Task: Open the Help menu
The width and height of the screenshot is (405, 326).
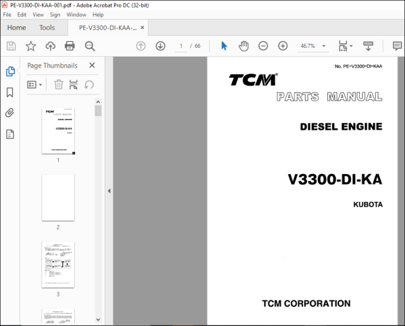Action: [98, 15]
